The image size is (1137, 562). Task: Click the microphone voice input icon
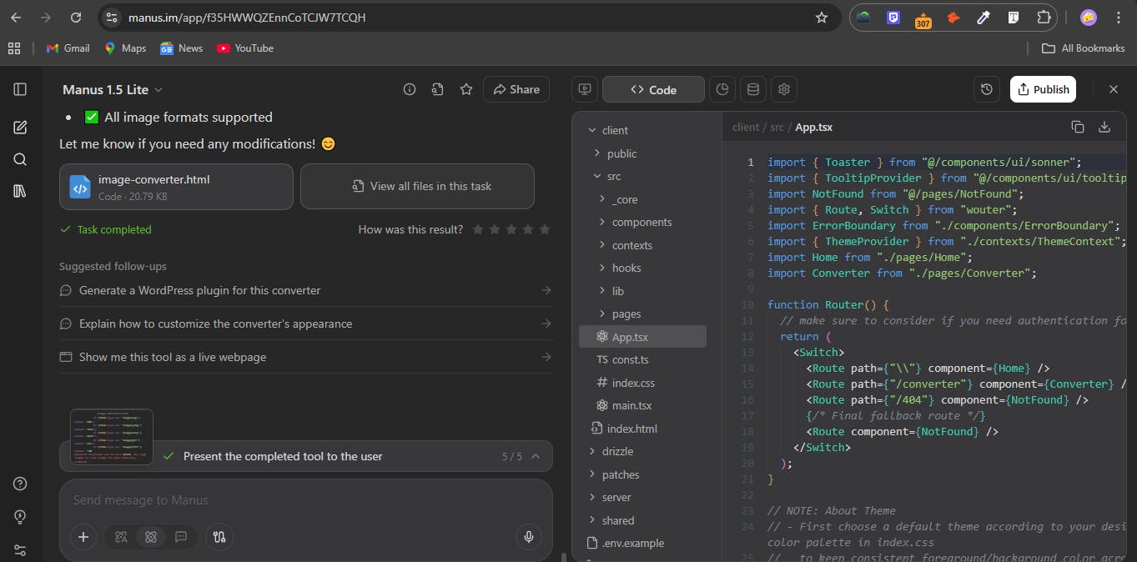(528, 537)
